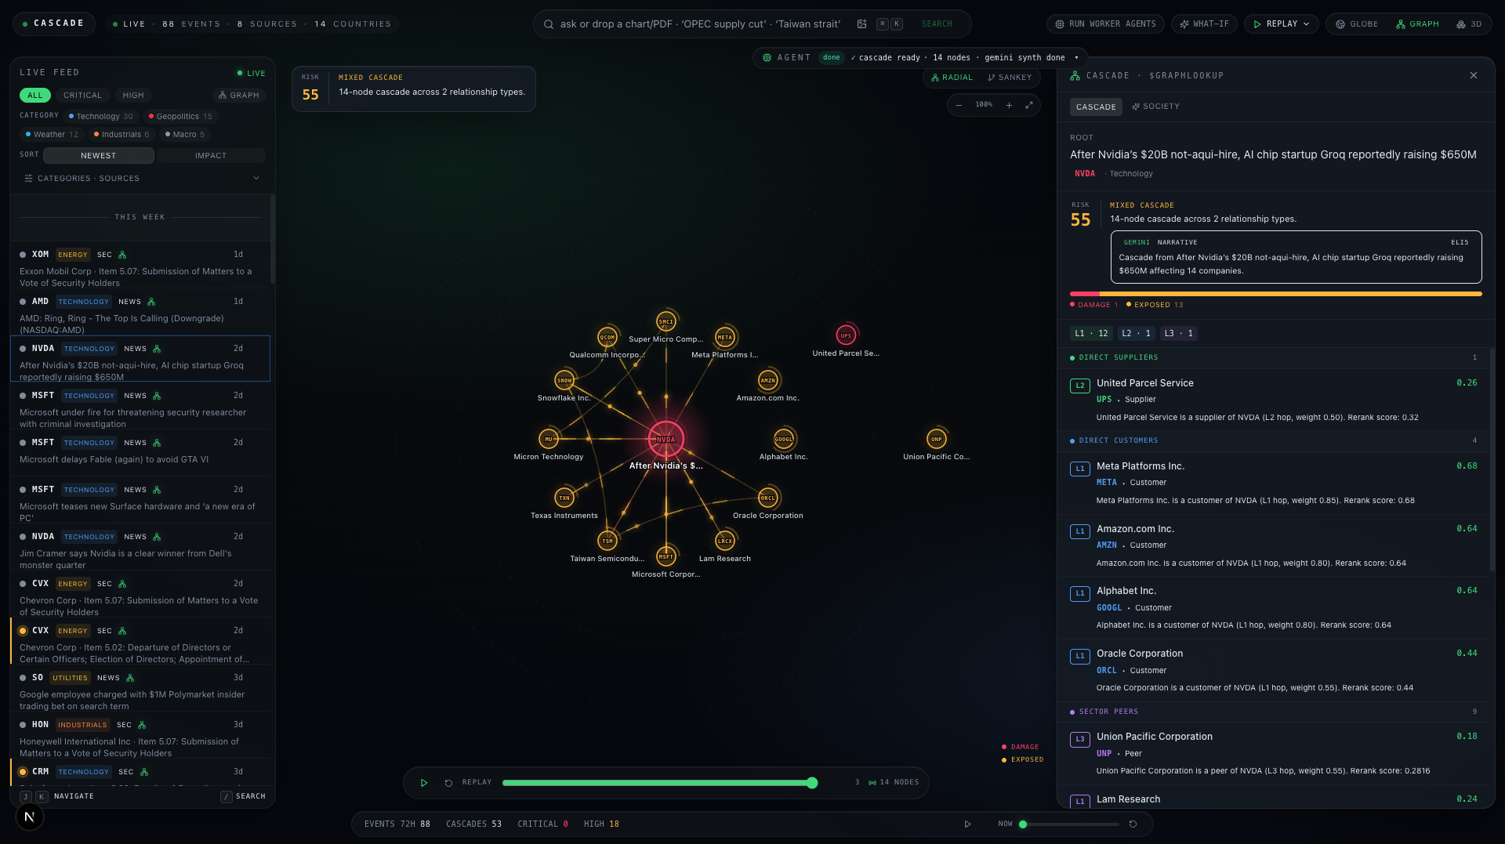Zoom in the graph with plus icon
Screen dimensions: 1505x844
1009,105
